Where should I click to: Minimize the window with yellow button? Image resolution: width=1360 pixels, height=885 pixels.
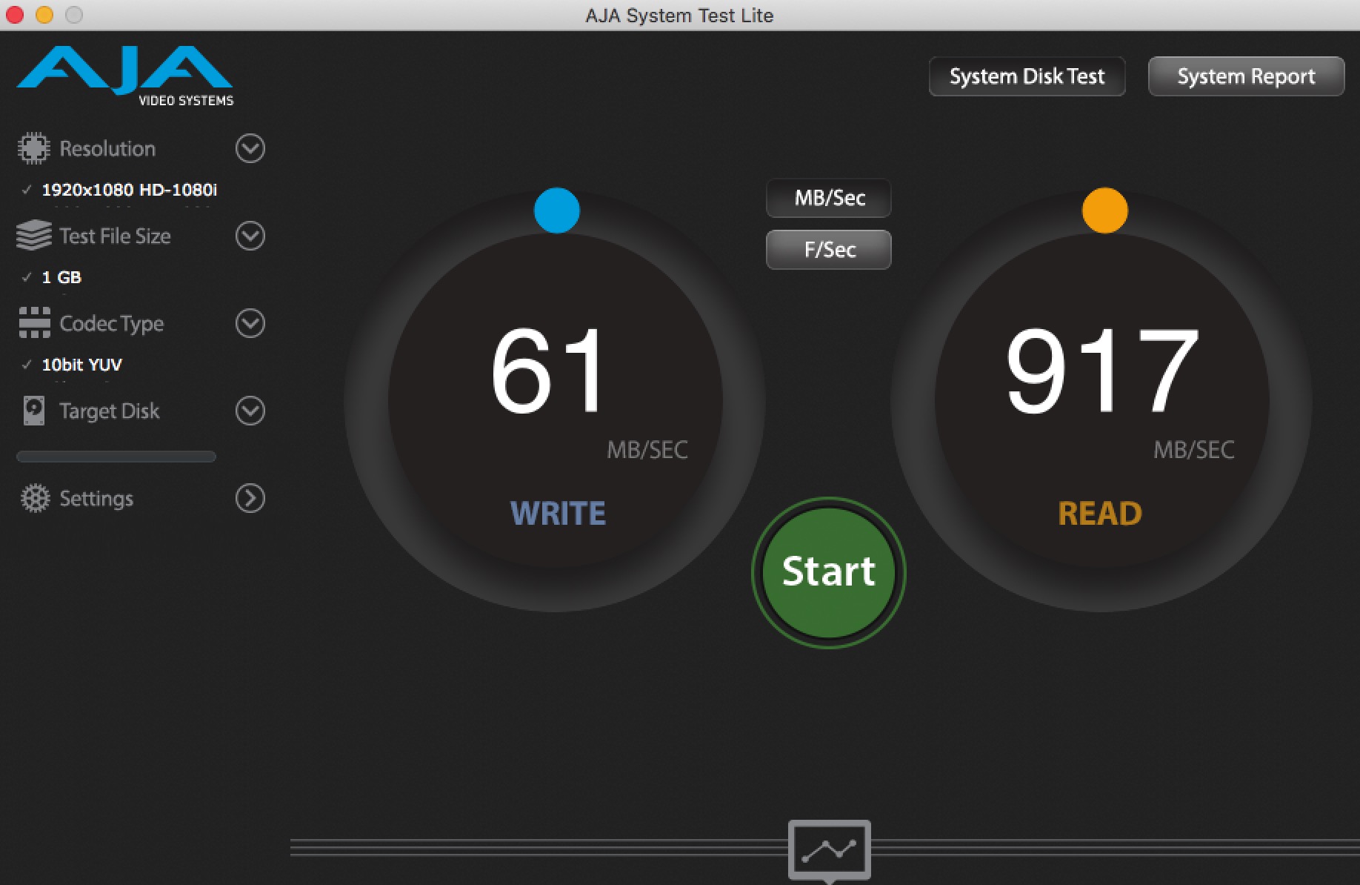(44, 15)
